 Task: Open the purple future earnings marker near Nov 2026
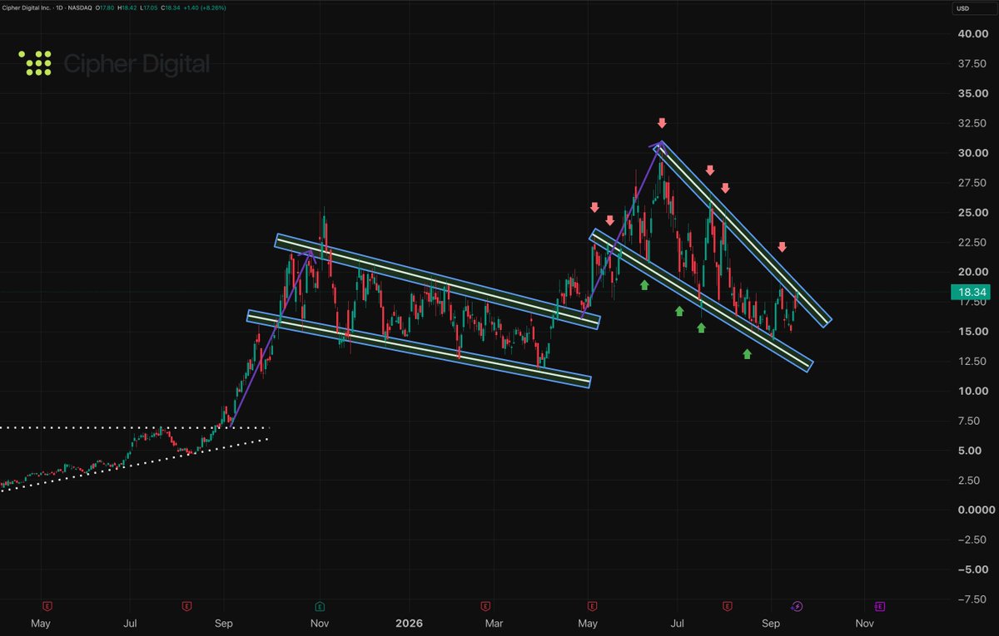(879, 607)
